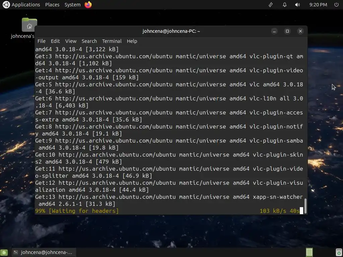Click the '[19.1 kB]' size text

[x=107, y=134]
